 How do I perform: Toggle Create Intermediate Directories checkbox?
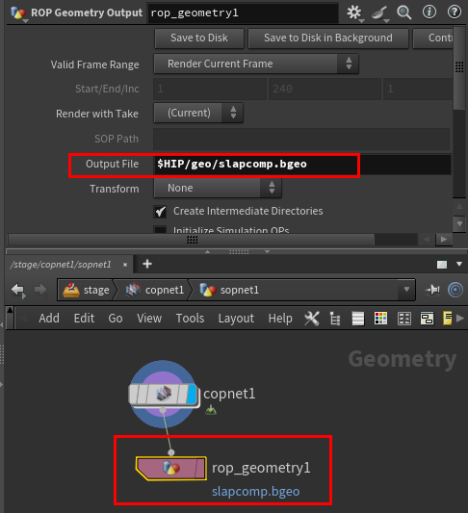(161, 212)
